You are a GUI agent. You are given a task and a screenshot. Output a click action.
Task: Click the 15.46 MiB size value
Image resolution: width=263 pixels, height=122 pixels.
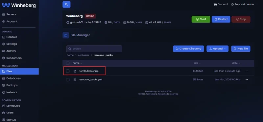(198, 71)
